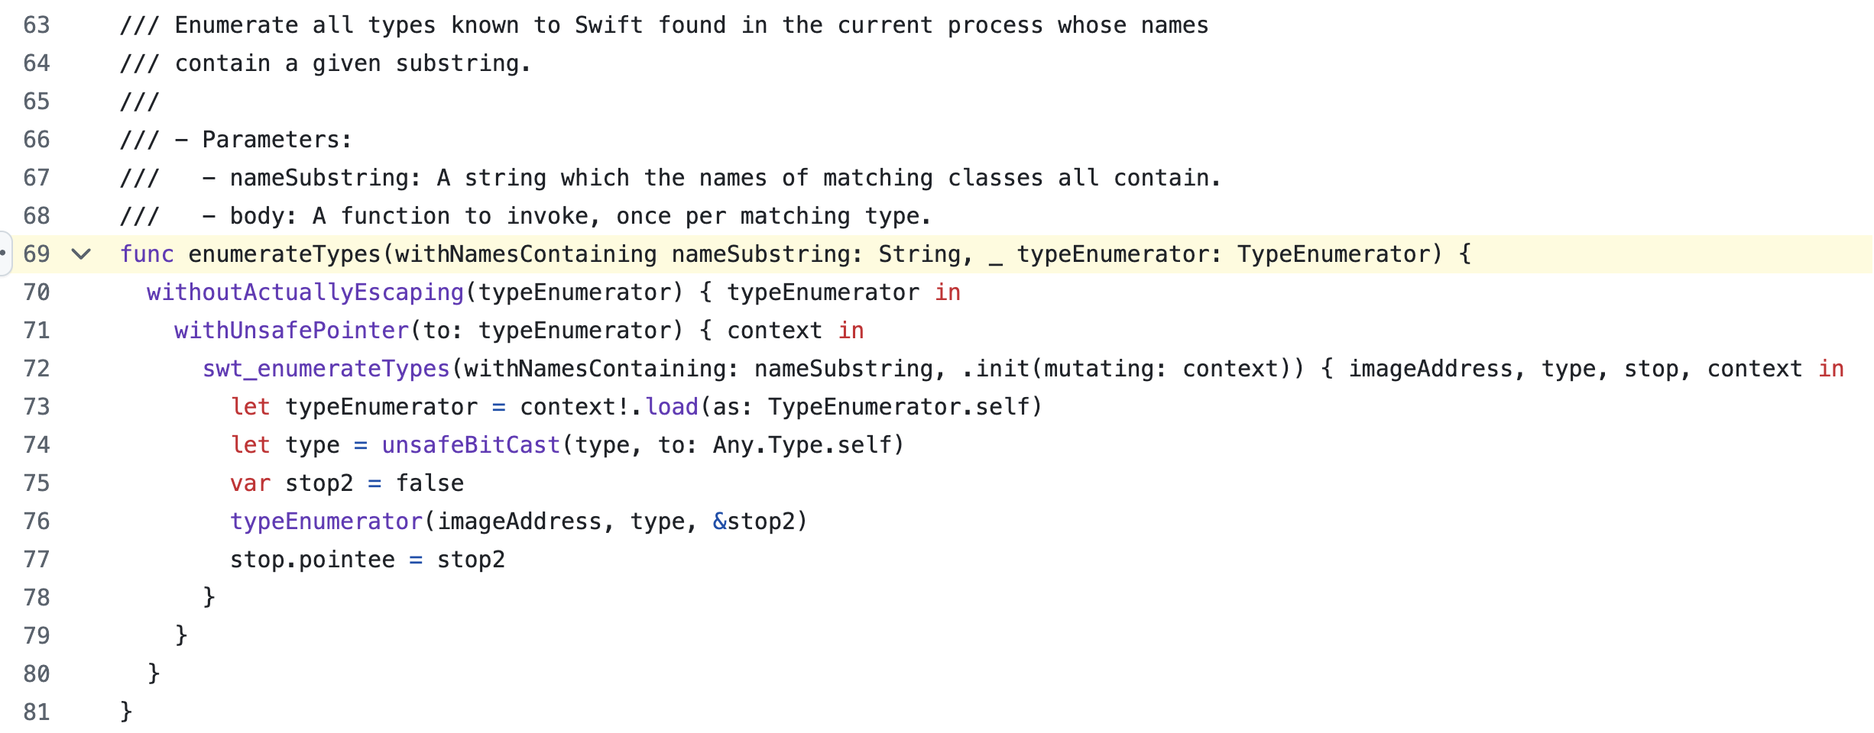The height and width of the screenshot is (733, 1874).
Task: Click the withoutActuallyEscaping symbol
Action: pyautogui.click(x=306, y=292)
